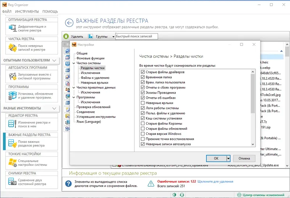Open the install and uninstall programs box icon
Viewport: 290px width, 198px height.
pyautogui.click(x=13, y=96)
